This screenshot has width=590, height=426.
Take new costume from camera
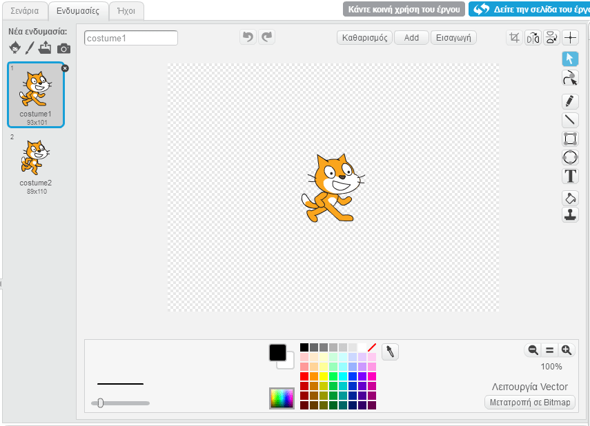63,48
